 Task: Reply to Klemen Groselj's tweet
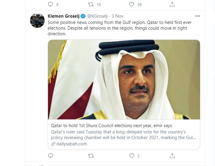pos(51,156)
